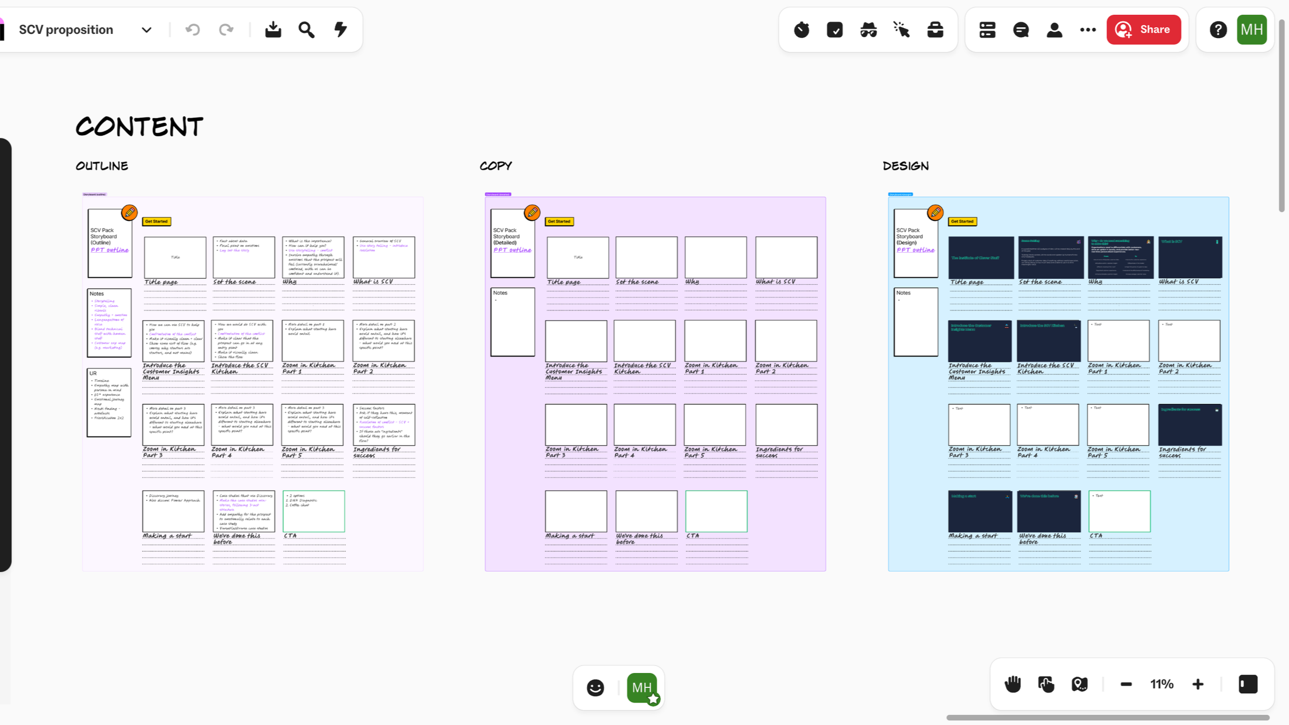1289x725 pixels.
Task: Click the horizontal scrollbar at the bottom
Action: pyautogui.click(x=1108, y=717)
